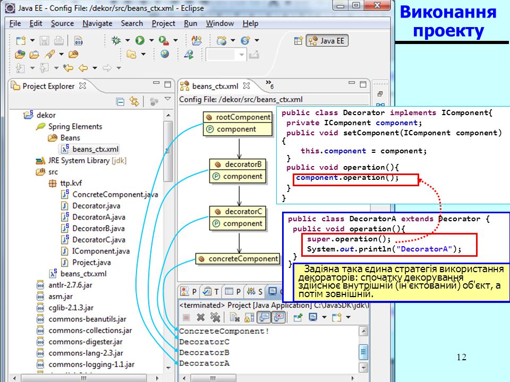
Task: Open the Project menu
Action: coord(163,23)
